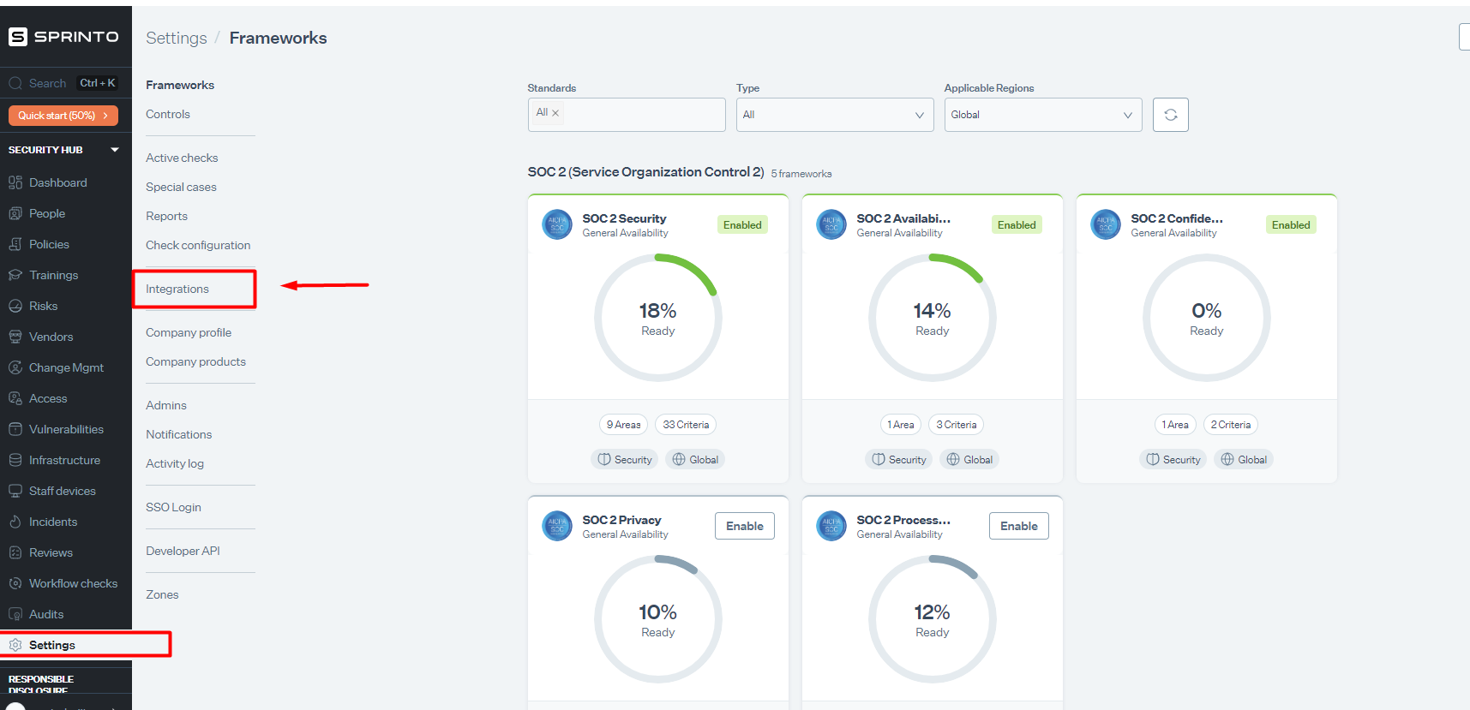This screenshot has width=1470, height=710.
Task: Click Enabled status on SOC 2 Security
Action: click(x=741, y=225)
